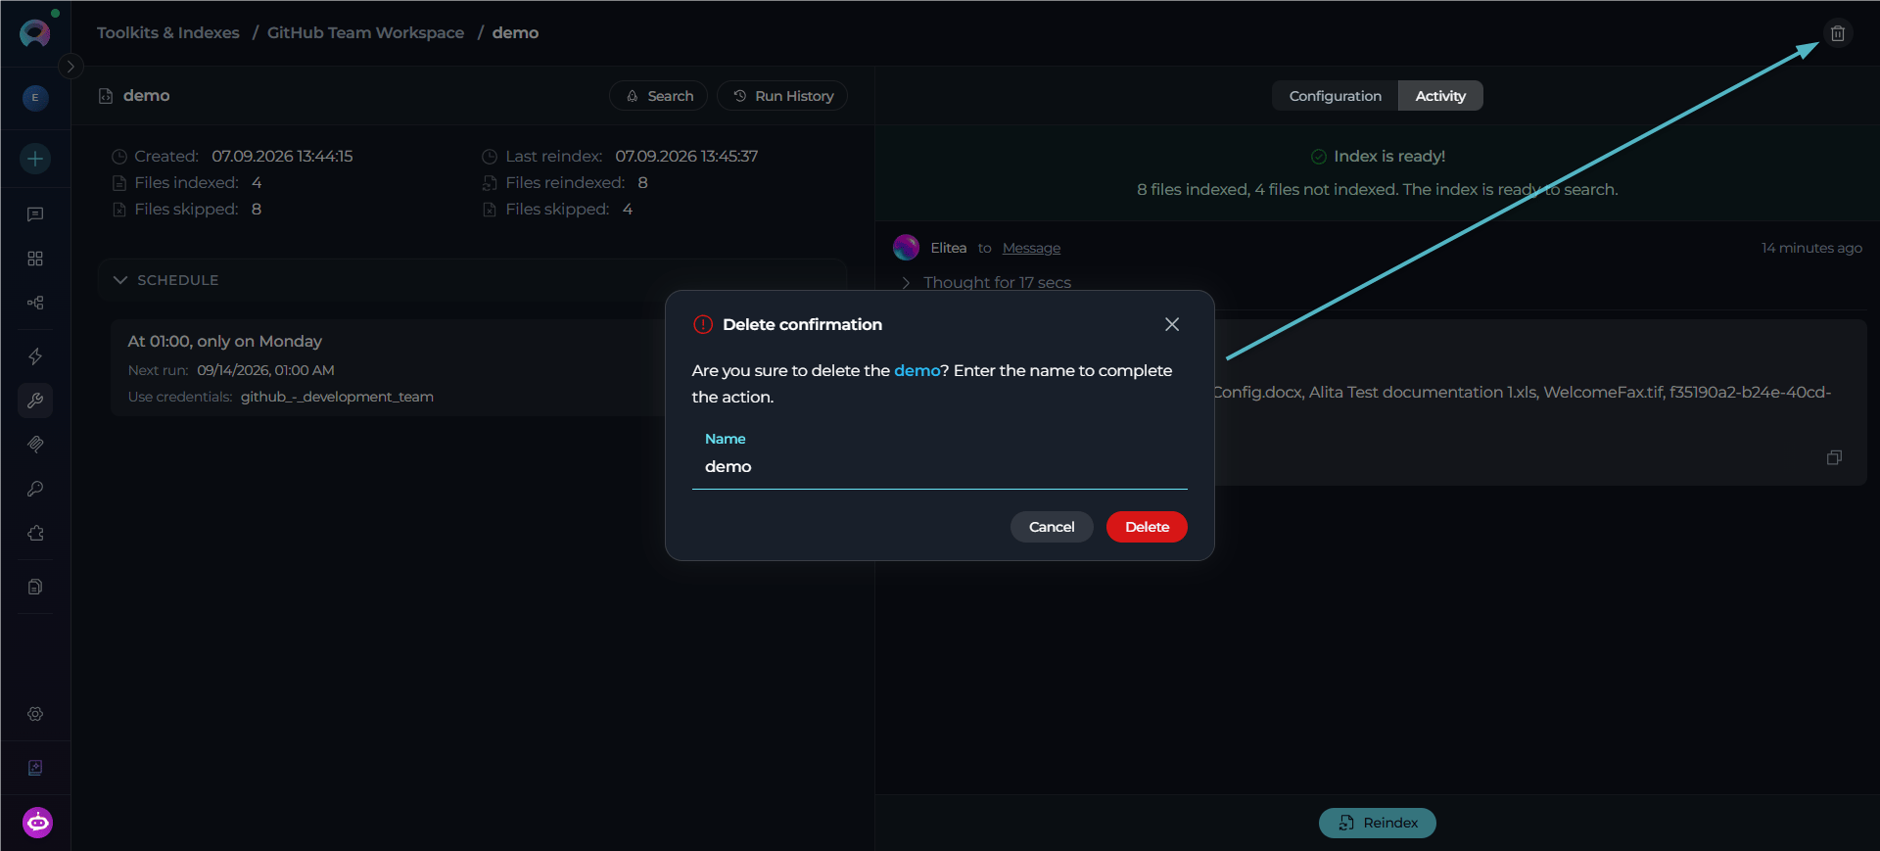The image size is (1880, 851).
Task: Open the paperclip icon in sidebar
Action: coord(35,445)
